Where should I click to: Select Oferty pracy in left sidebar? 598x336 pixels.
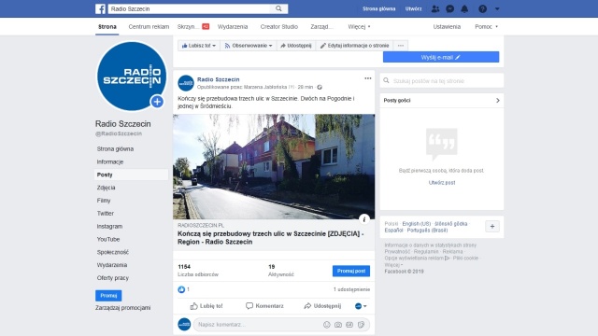coord(113,278)
